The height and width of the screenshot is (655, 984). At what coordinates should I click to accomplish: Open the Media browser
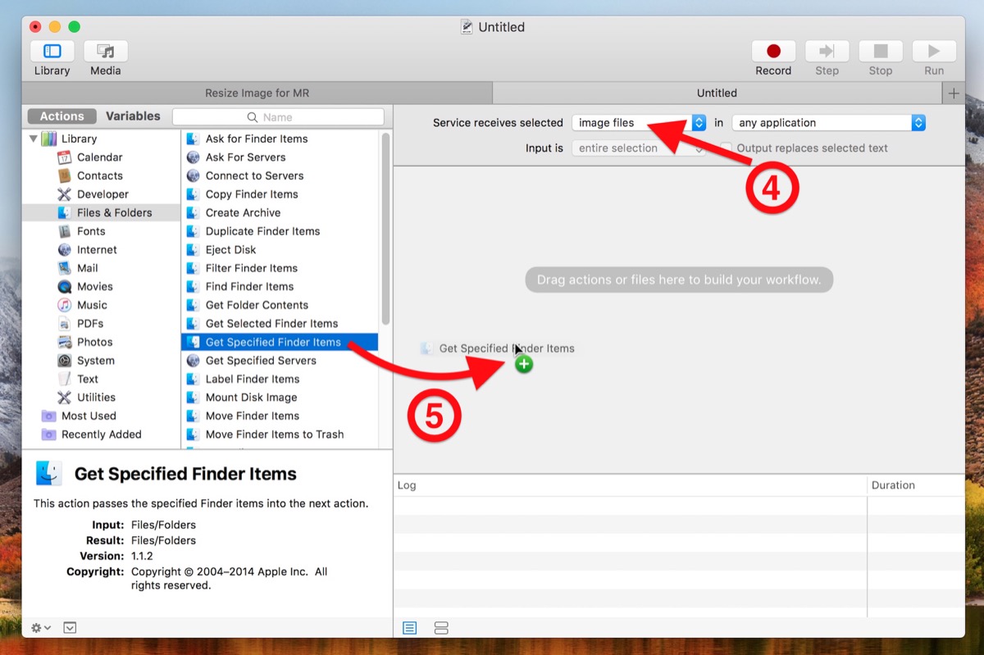pyautogui.click(x=104, y=56)
